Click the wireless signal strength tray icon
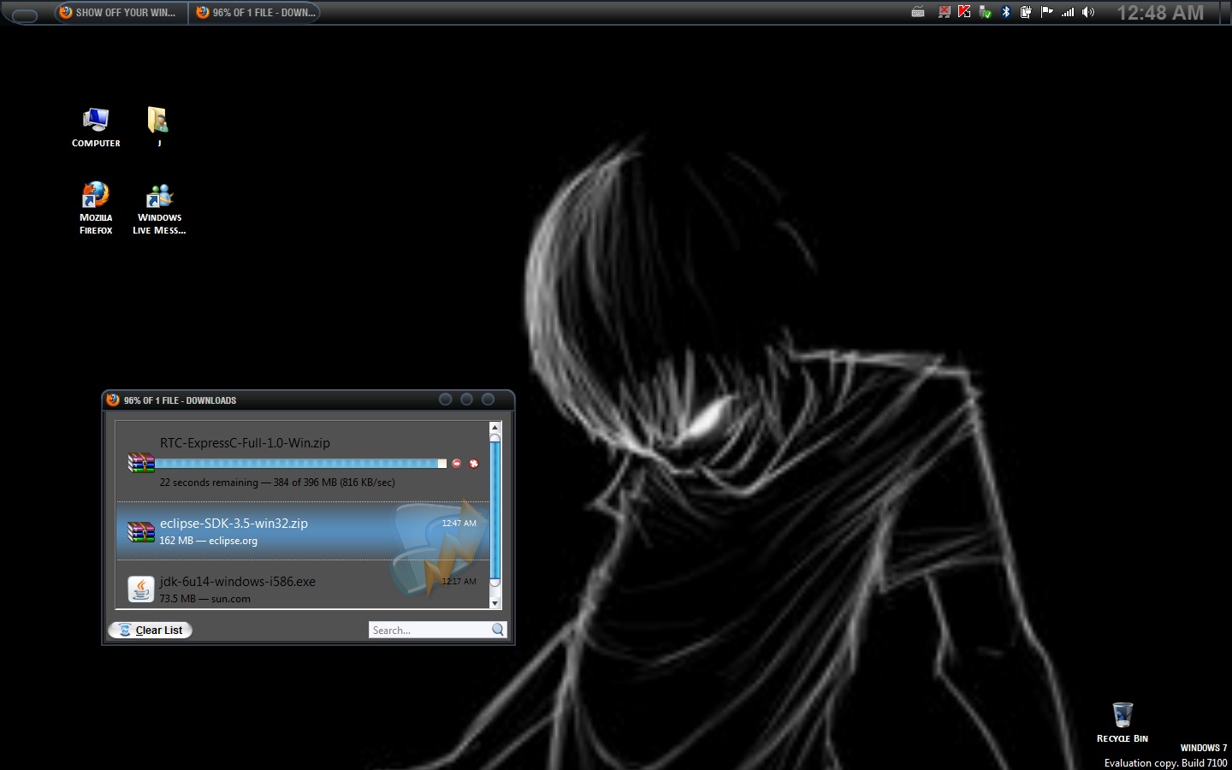This screenshot has width=1232, height=770. click(x=1067, y=12)
